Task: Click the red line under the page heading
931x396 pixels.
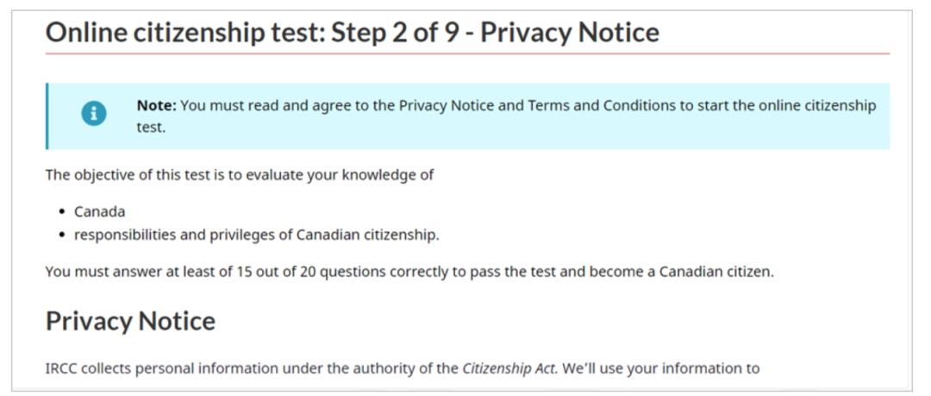Action: point(467,53)
